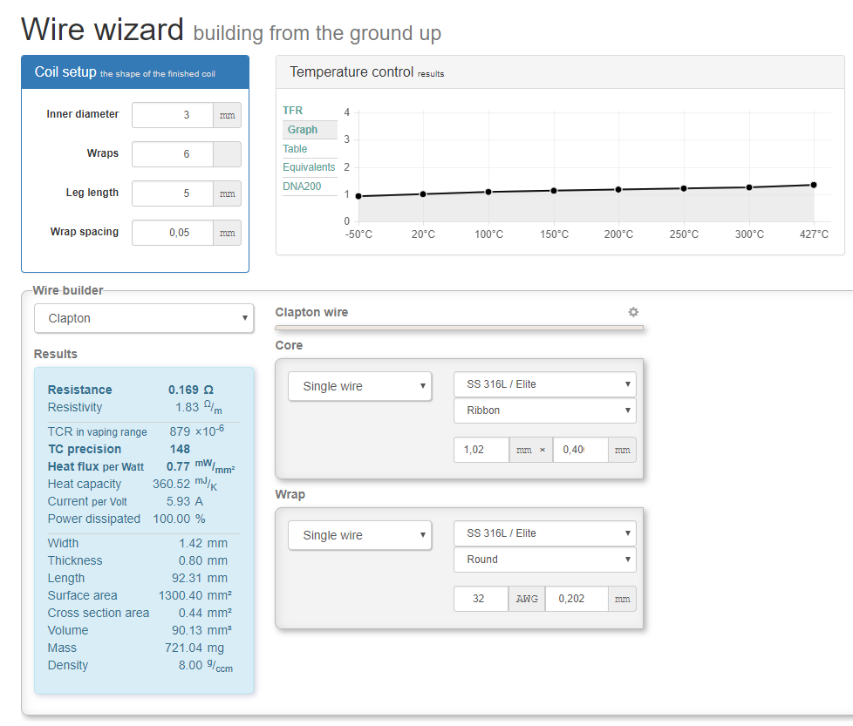853x726 pixels.
Task: Open the Core material SS 316L dropdown
Action: tap(544, 384)
